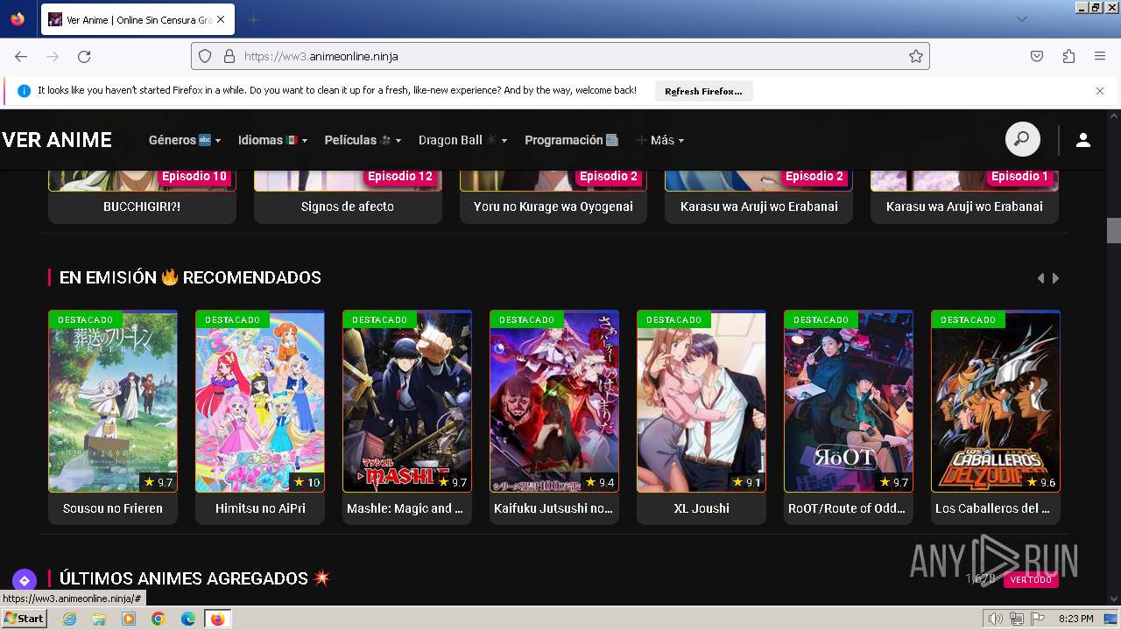Open the Kaifuku Jutsushi poster
This screenshot has width=1121, height=630.
point(554,401)
